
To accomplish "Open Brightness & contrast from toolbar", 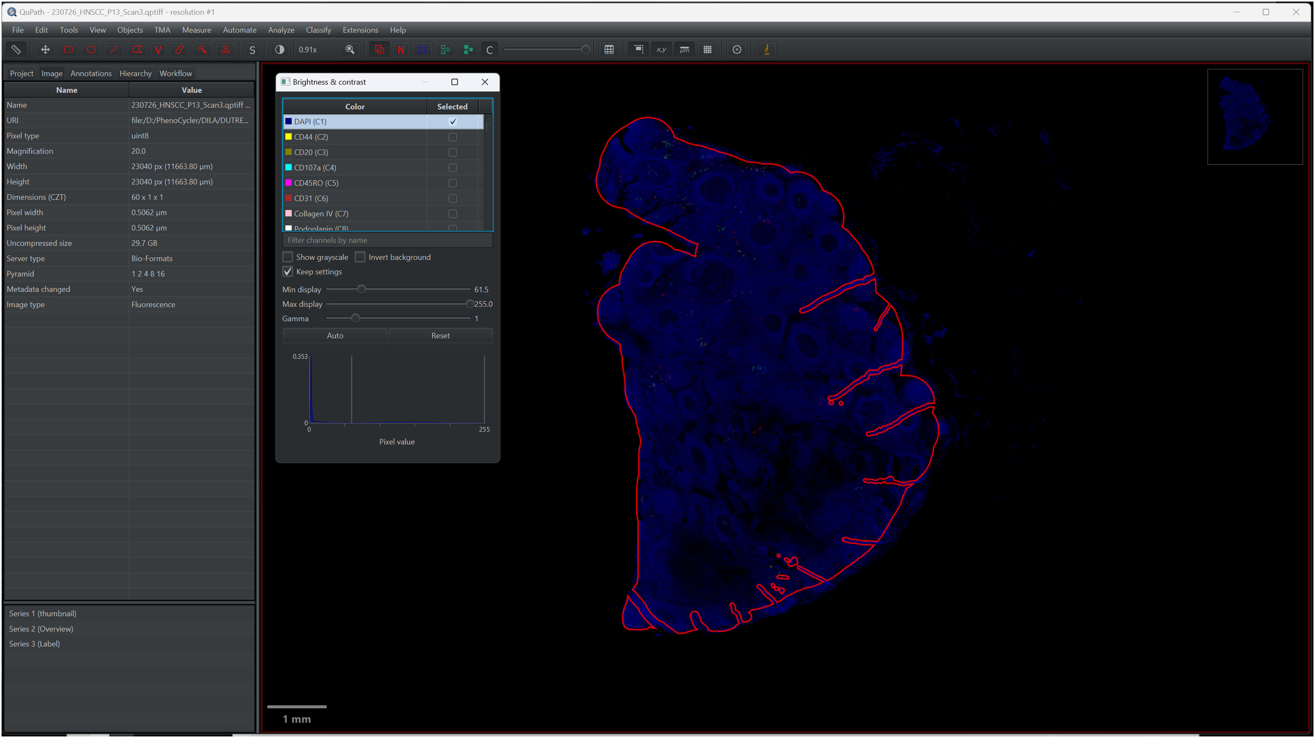I will point(279,50).
